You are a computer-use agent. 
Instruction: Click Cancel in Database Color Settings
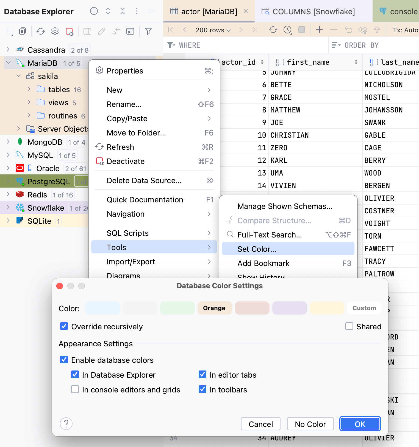pos(260,424)
